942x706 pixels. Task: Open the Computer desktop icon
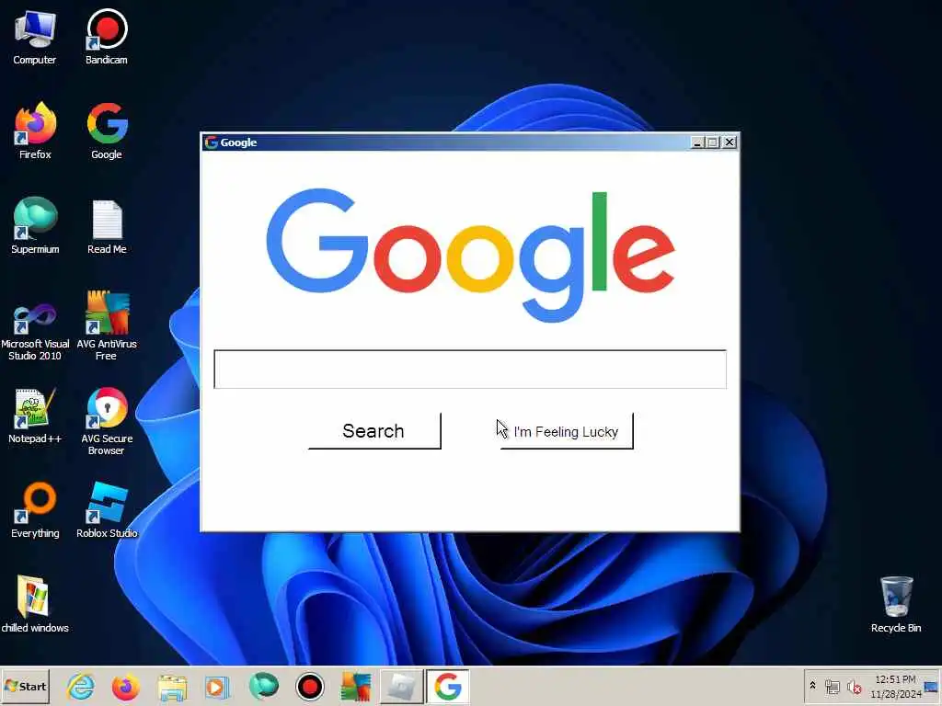[x=35, y=37]
